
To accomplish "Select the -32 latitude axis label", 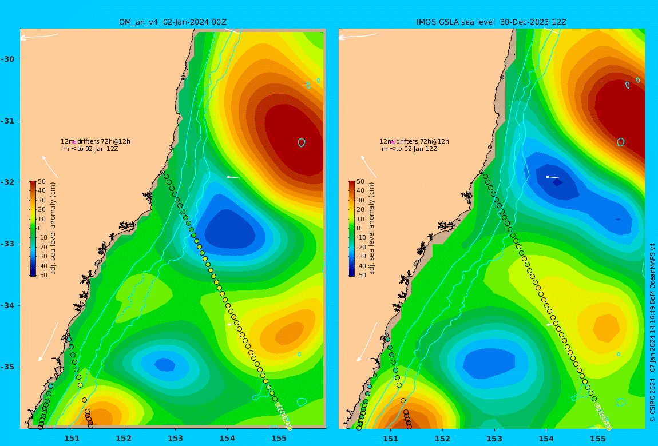I will 7,182.
